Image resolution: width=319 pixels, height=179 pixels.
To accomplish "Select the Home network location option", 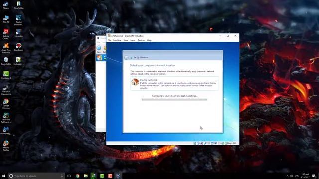I will [x=174, y=84].
